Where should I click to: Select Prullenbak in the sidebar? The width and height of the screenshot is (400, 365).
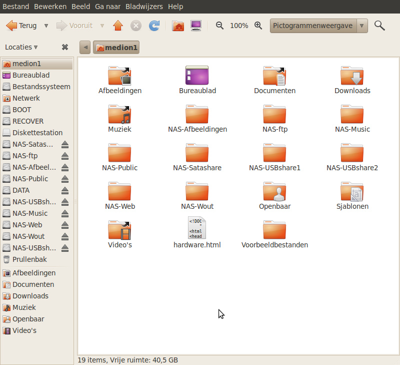tap(29, 259)
